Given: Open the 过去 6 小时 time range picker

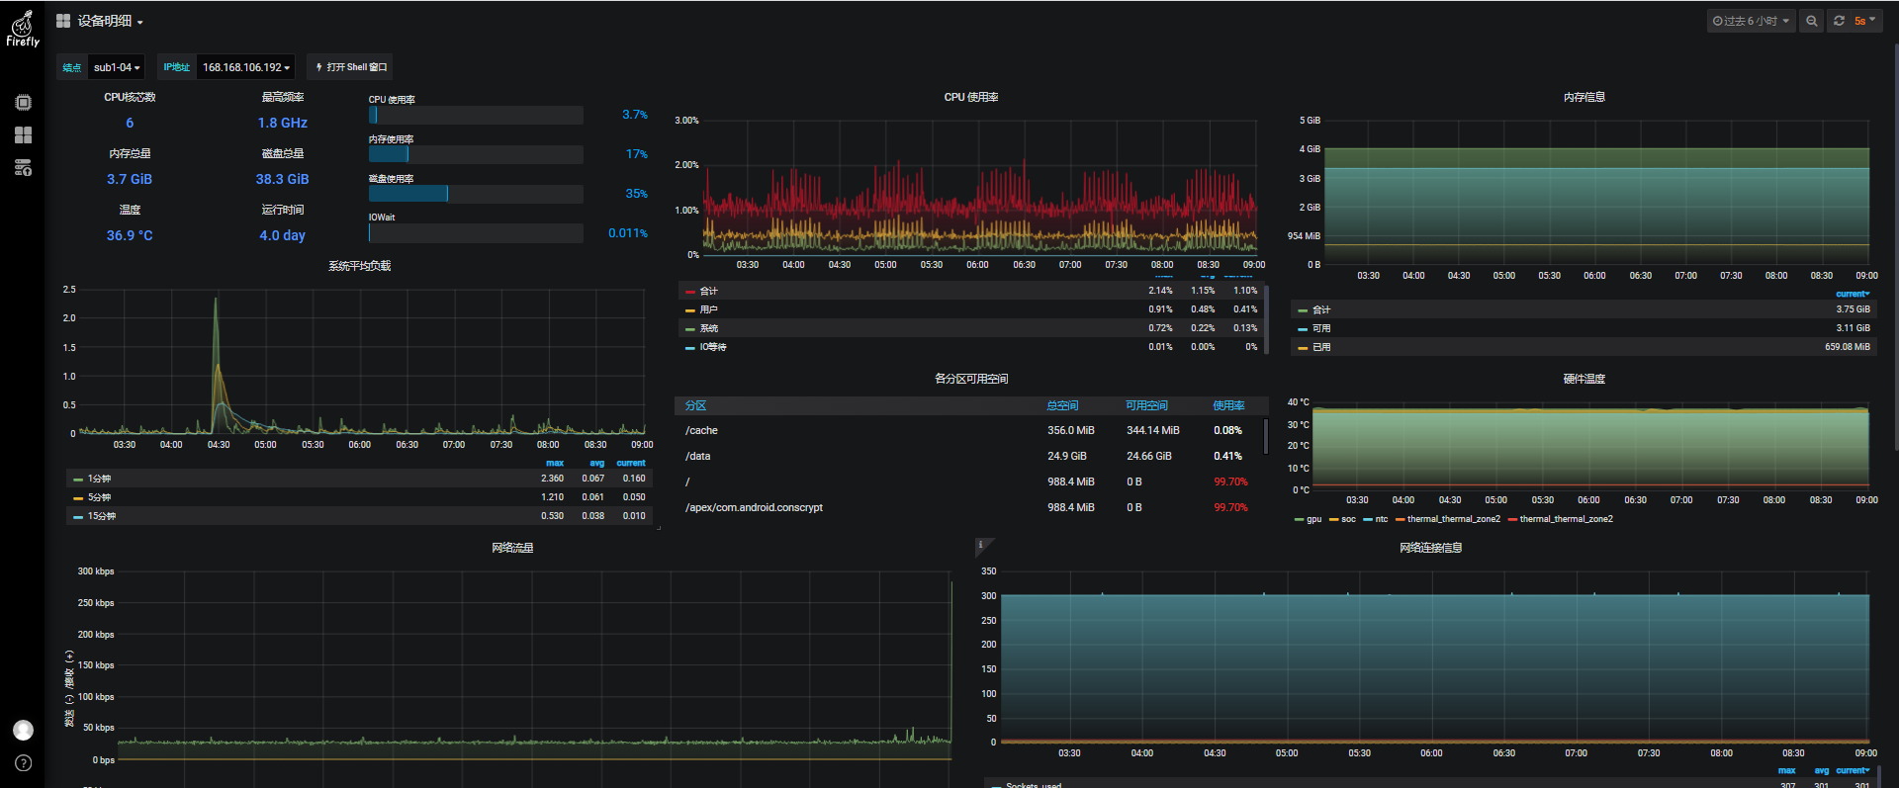Looking at the screenshot, I should [x=1751, y=21].
